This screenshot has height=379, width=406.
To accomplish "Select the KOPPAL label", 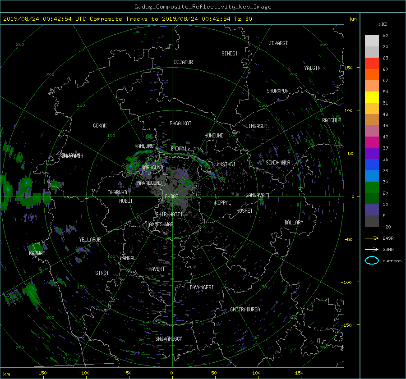I will (223, 202).
